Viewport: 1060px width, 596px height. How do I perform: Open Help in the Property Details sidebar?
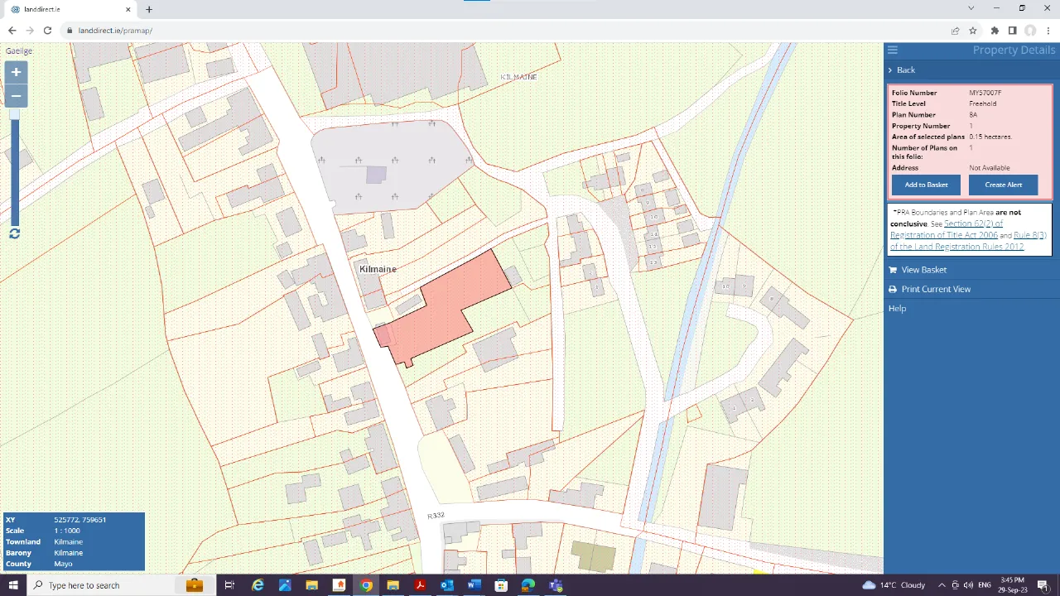[897, 308]
